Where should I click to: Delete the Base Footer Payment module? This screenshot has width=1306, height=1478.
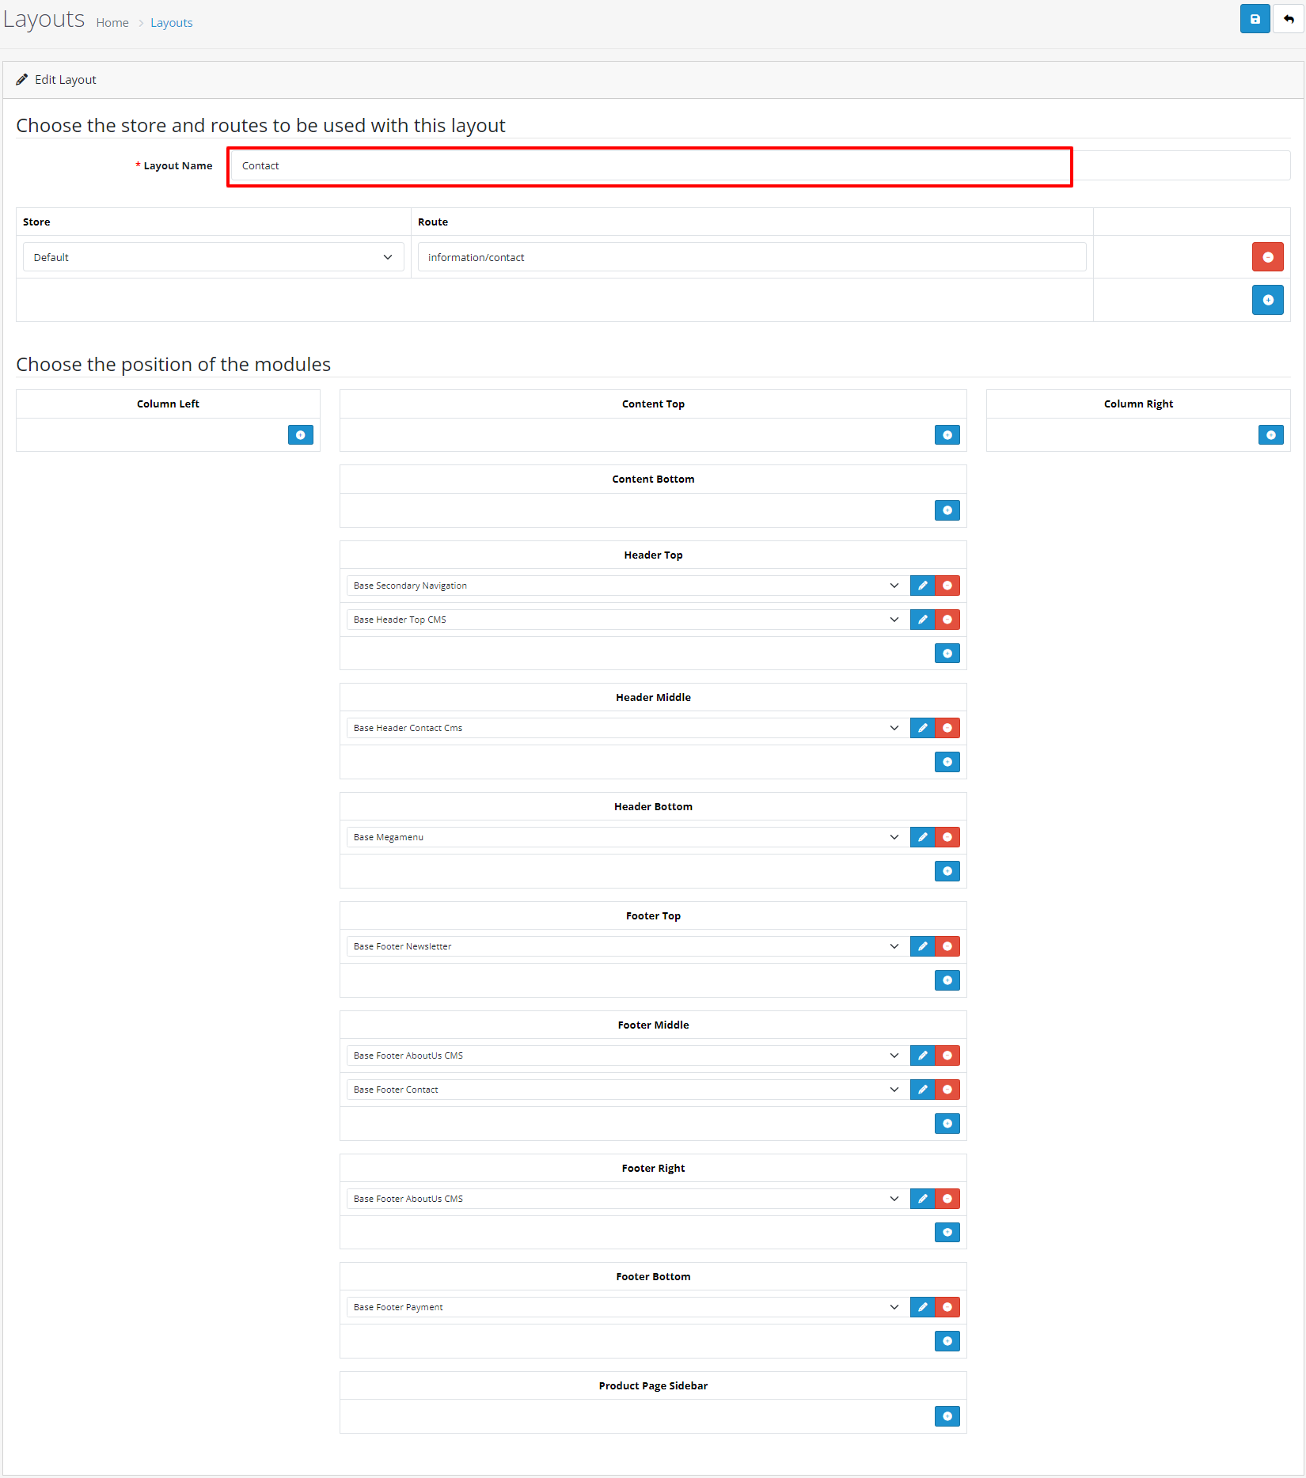click(x=947, y=1307)
